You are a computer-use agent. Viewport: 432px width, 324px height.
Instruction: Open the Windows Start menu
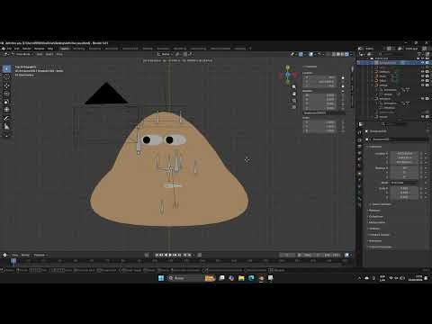[161, 278]
